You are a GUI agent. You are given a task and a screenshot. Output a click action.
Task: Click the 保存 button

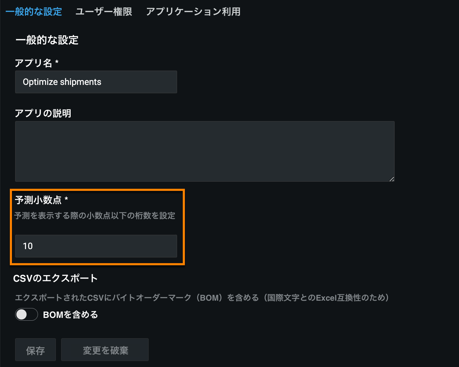click(x=35, y=350)
